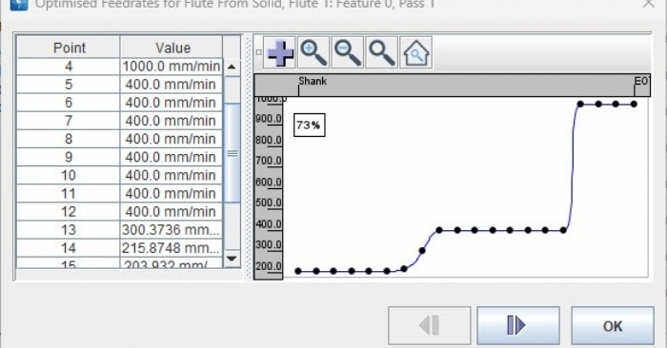The width and height of the screenshot is (667, 348).
Task: Click the table scrollbar up arrow
Action: coord(232,67)
